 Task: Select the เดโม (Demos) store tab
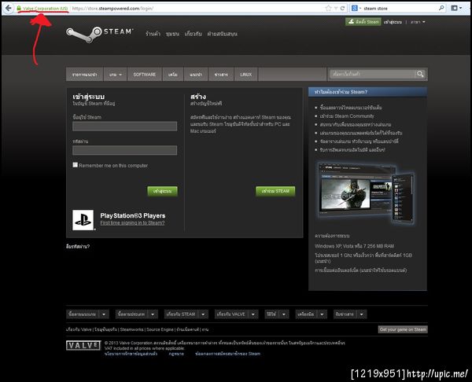click(x=173, y=75)
